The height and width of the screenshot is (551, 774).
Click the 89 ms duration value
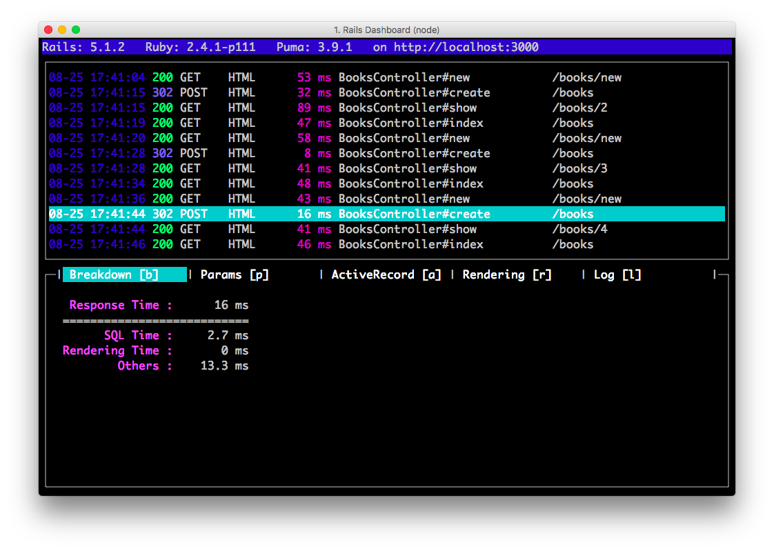(314, 108)
